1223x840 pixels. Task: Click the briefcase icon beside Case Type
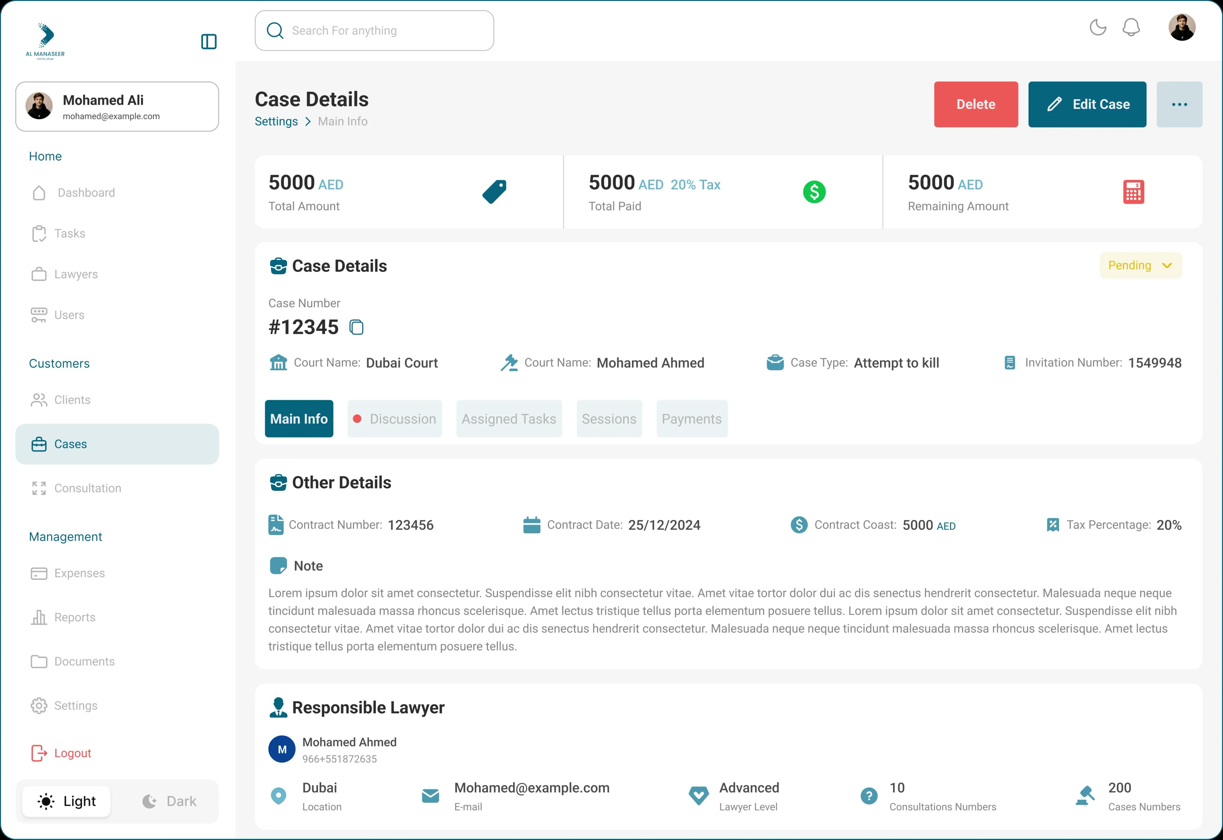(x=775, y=363)
